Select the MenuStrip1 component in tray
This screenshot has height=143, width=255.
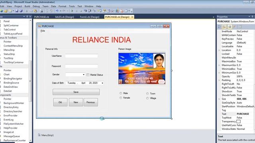click(46, 135)
